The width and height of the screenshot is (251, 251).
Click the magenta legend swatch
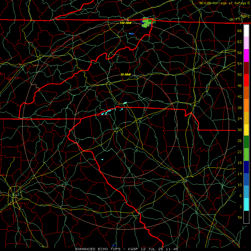click(x=246, y=55)
